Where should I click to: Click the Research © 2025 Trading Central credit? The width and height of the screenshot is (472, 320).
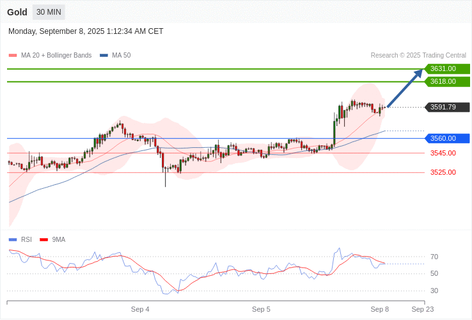click(x=418, y=56)
